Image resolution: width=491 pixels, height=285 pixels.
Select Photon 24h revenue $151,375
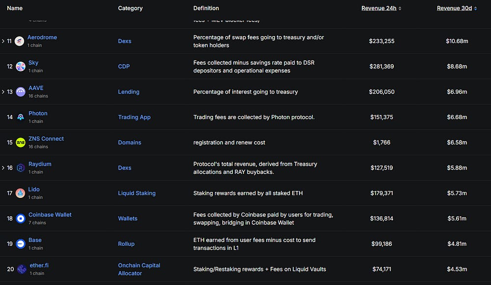(382, 117)
